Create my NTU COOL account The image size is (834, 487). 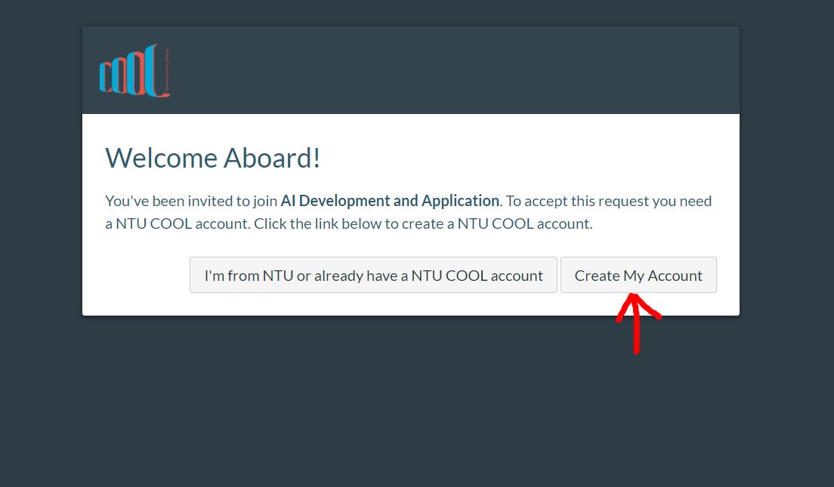638,275
